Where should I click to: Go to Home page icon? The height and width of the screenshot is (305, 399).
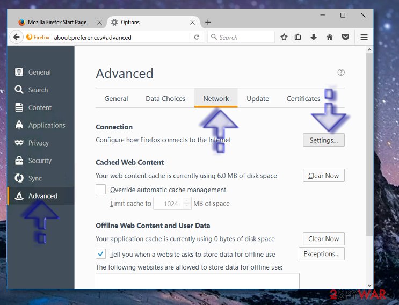tap(330, 37)
